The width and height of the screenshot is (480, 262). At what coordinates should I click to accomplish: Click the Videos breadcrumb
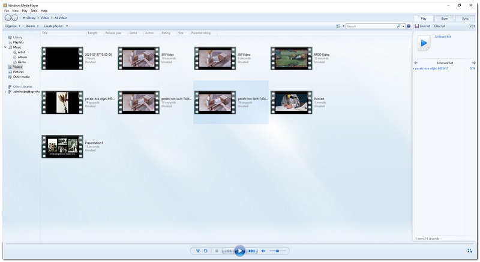[x=44, y=18]
